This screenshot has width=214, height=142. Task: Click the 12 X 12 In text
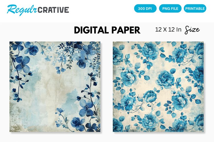(x=168, y=30)
